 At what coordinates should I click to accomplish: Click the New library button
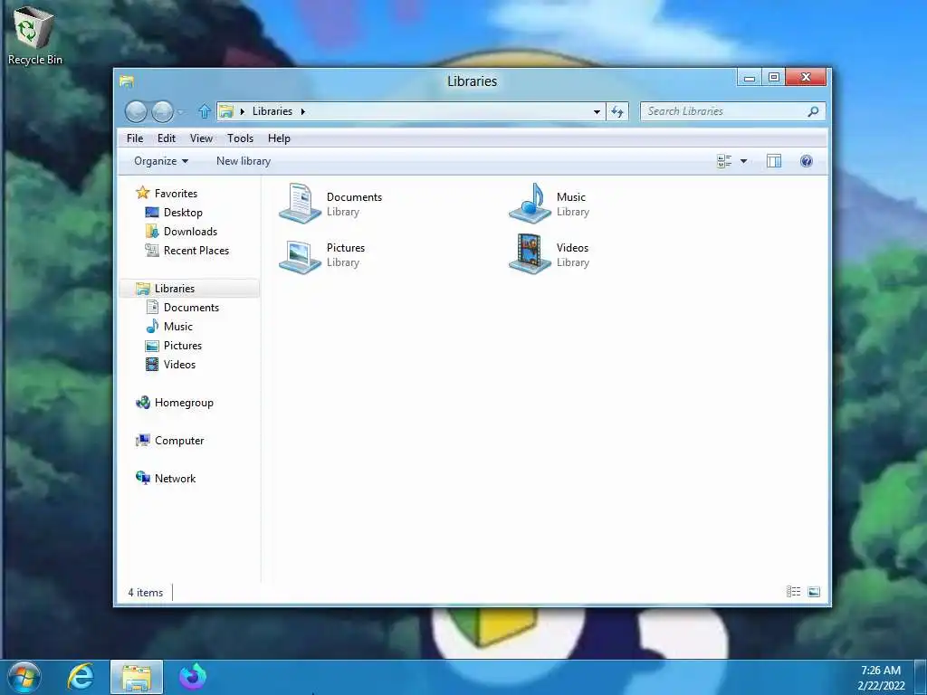243,161
